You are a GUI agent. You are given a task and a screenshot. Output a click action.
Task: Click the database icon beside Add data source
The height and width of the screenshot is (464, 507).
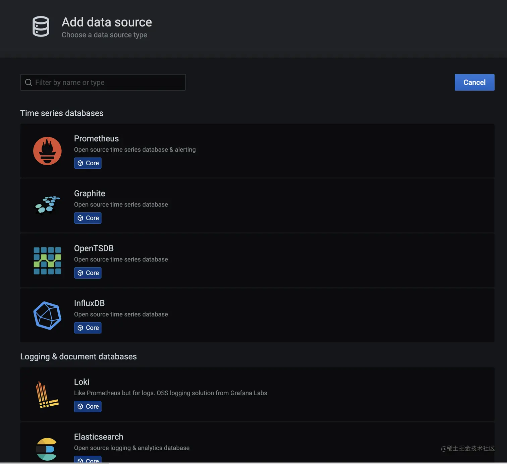[41, 26]
